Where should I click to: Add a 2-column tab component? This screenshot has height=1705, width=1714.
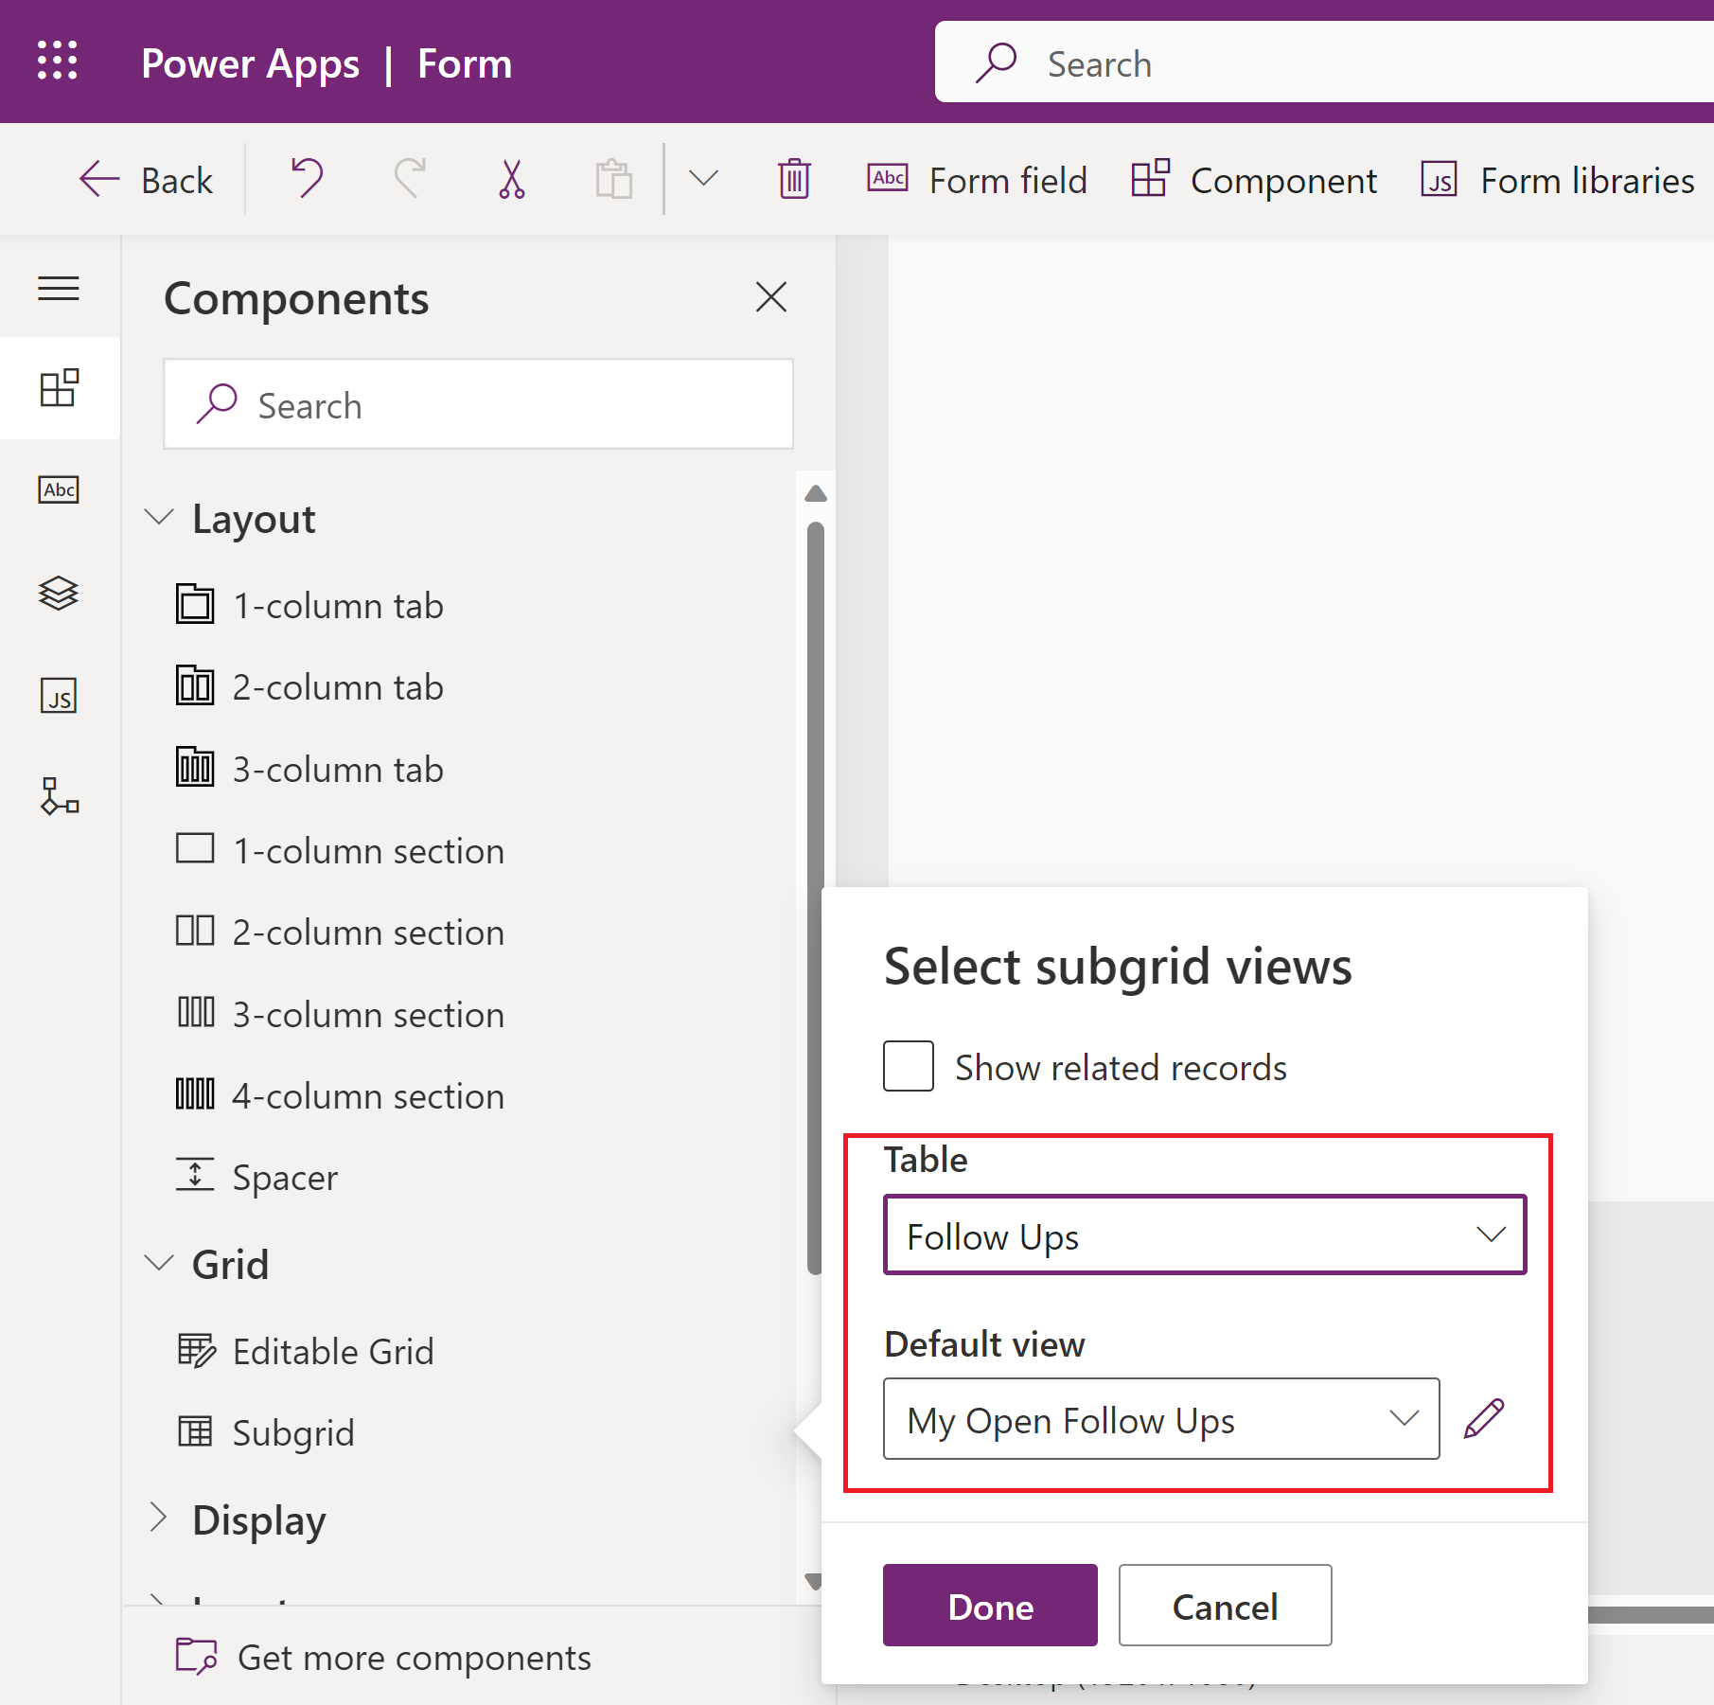point(309,687)
